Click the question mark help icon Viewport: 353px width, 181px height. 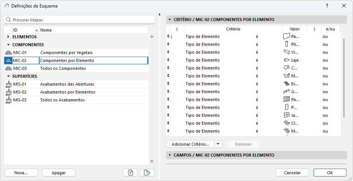pos(327,6)
